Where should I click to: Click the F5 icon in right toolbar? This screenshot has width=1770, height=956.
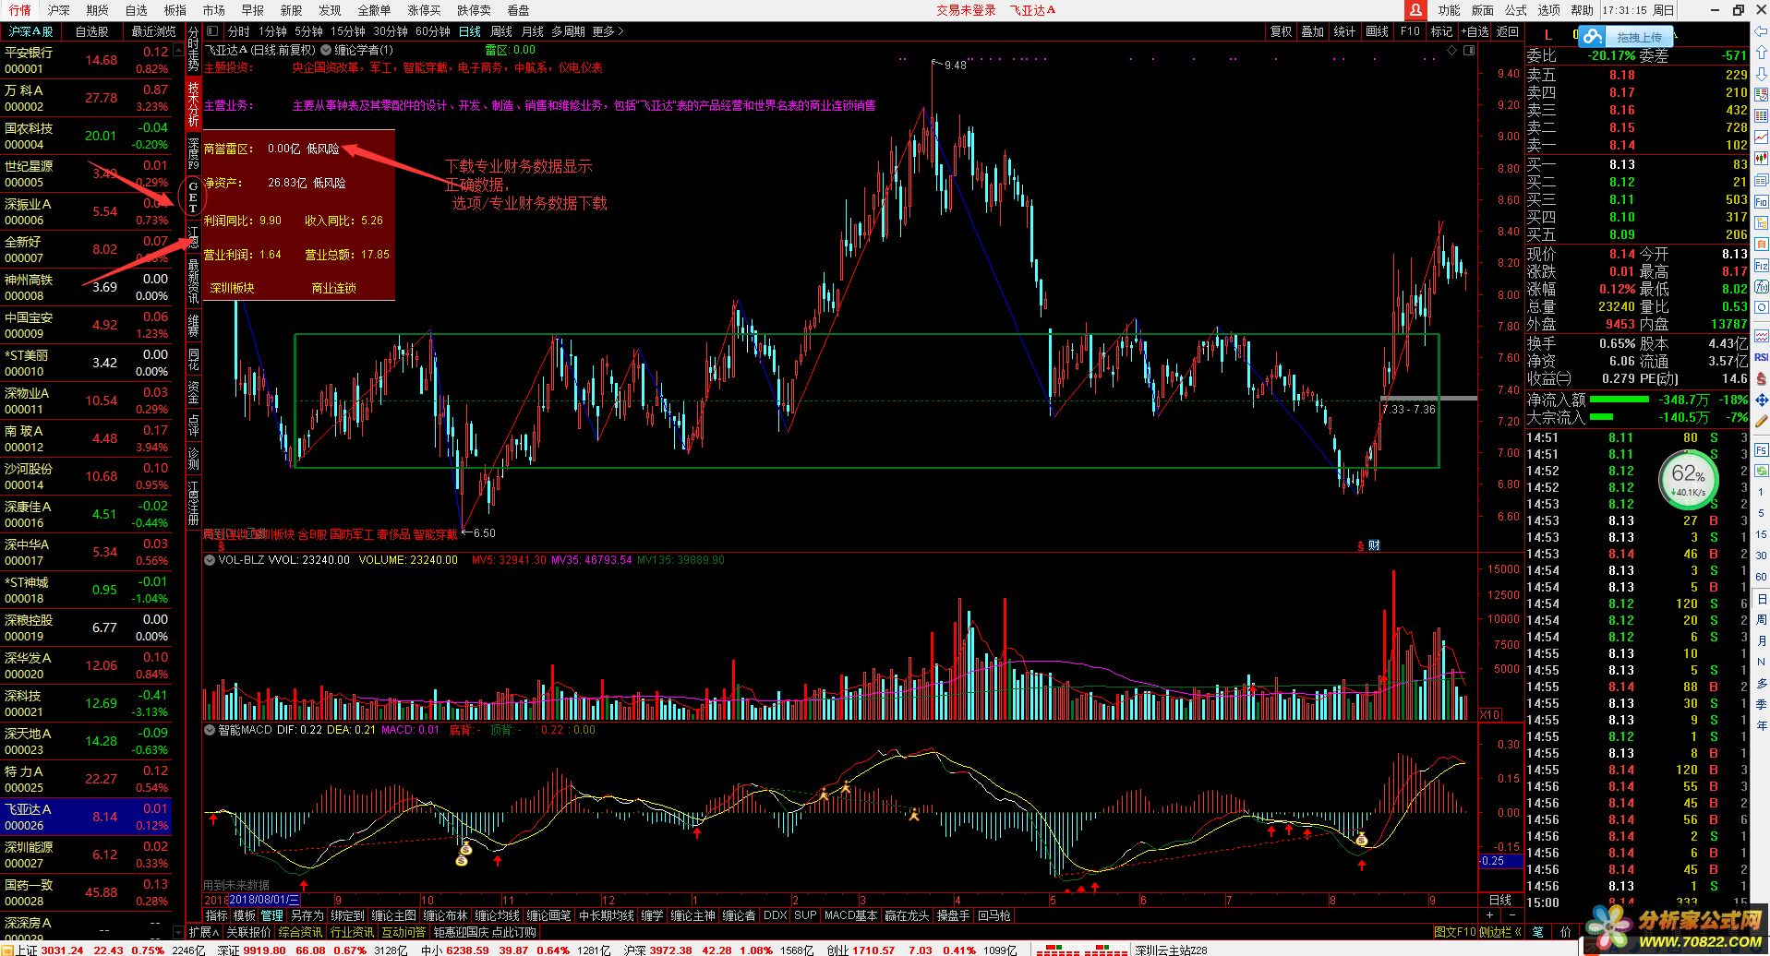point(1761,448)
